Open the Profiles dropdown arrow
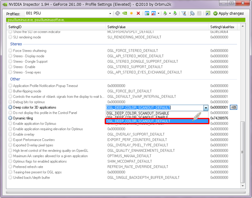Viewport: 252px width, 198px height. tap(110, 13)
